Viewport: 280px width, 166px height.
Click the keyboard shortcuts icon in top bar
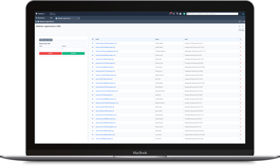click(174, 14)
